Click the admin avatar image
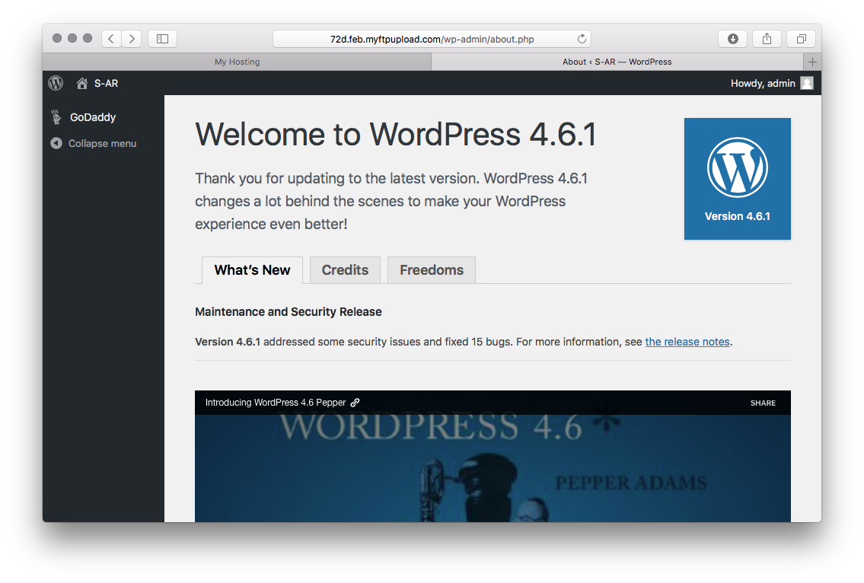Screen dimensions: 864x583 coord(807,83)
